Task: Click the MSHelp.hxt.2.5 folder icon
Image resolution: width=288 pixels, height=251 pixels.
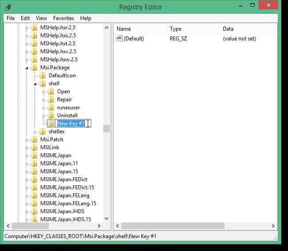Action: click(35, 44)
